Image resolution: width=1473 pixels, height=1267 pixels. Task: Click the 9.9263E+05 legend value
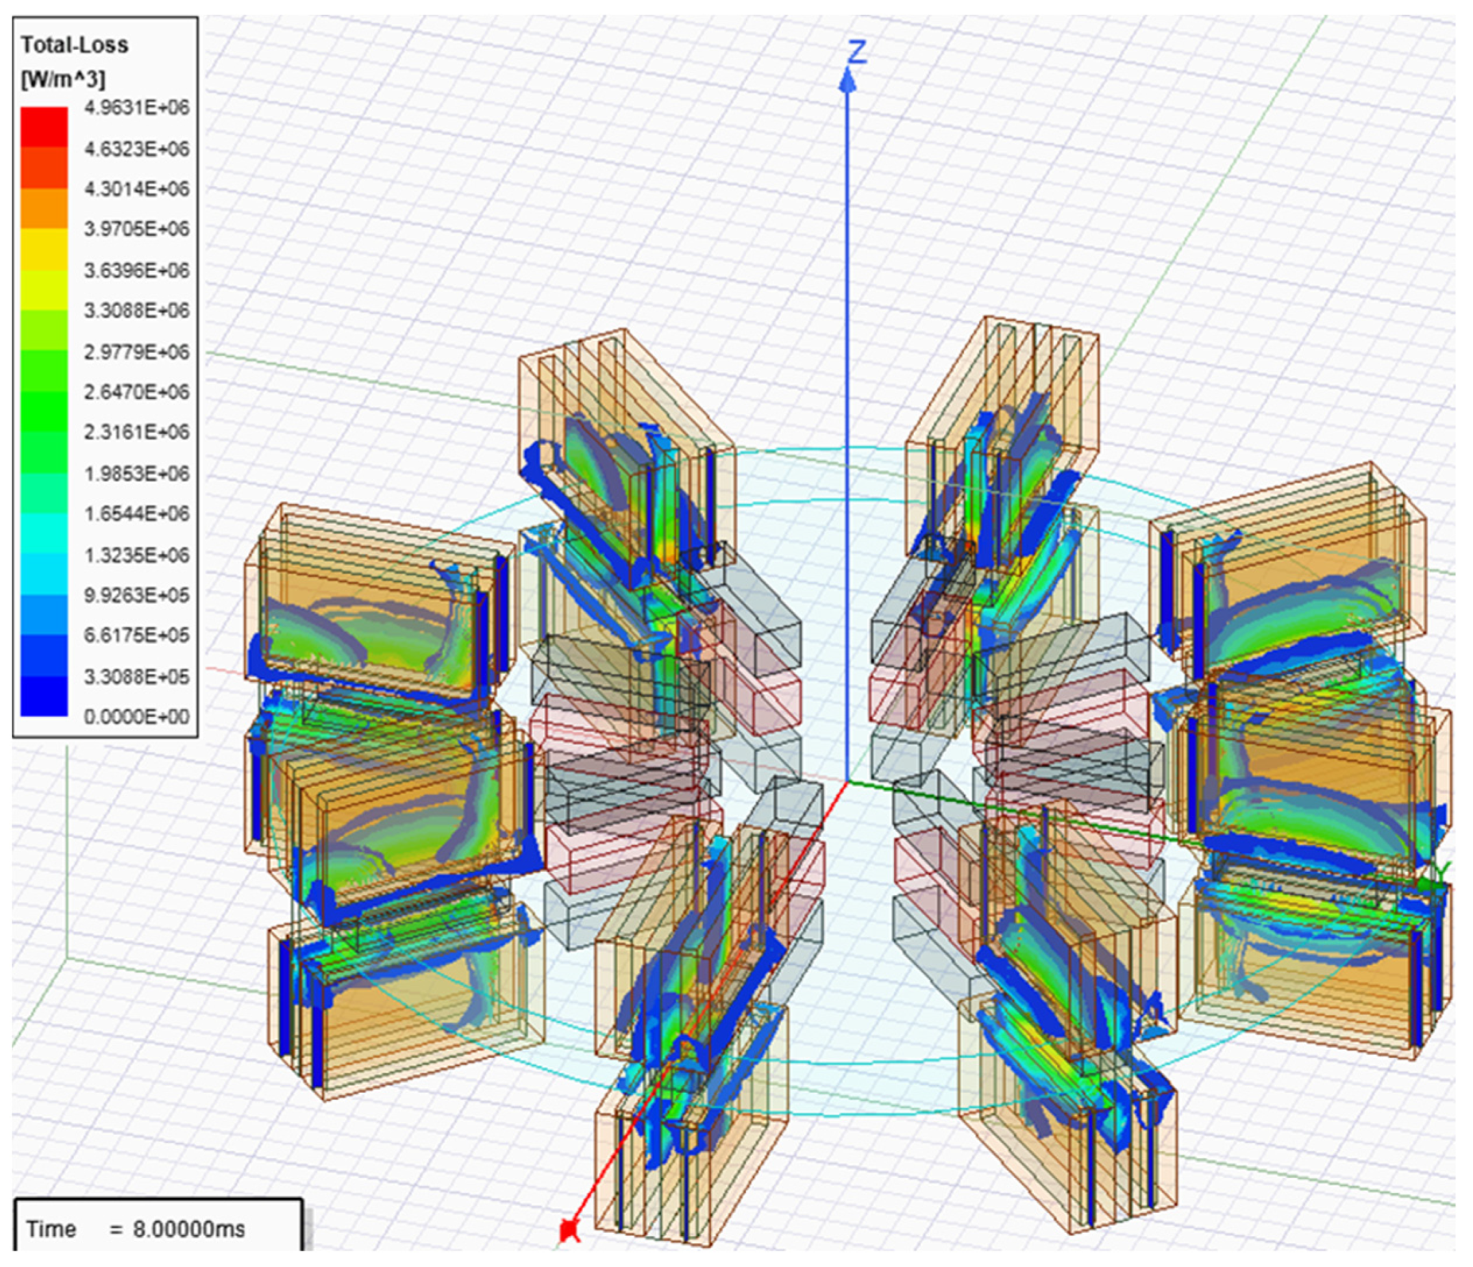coord(136,594)
